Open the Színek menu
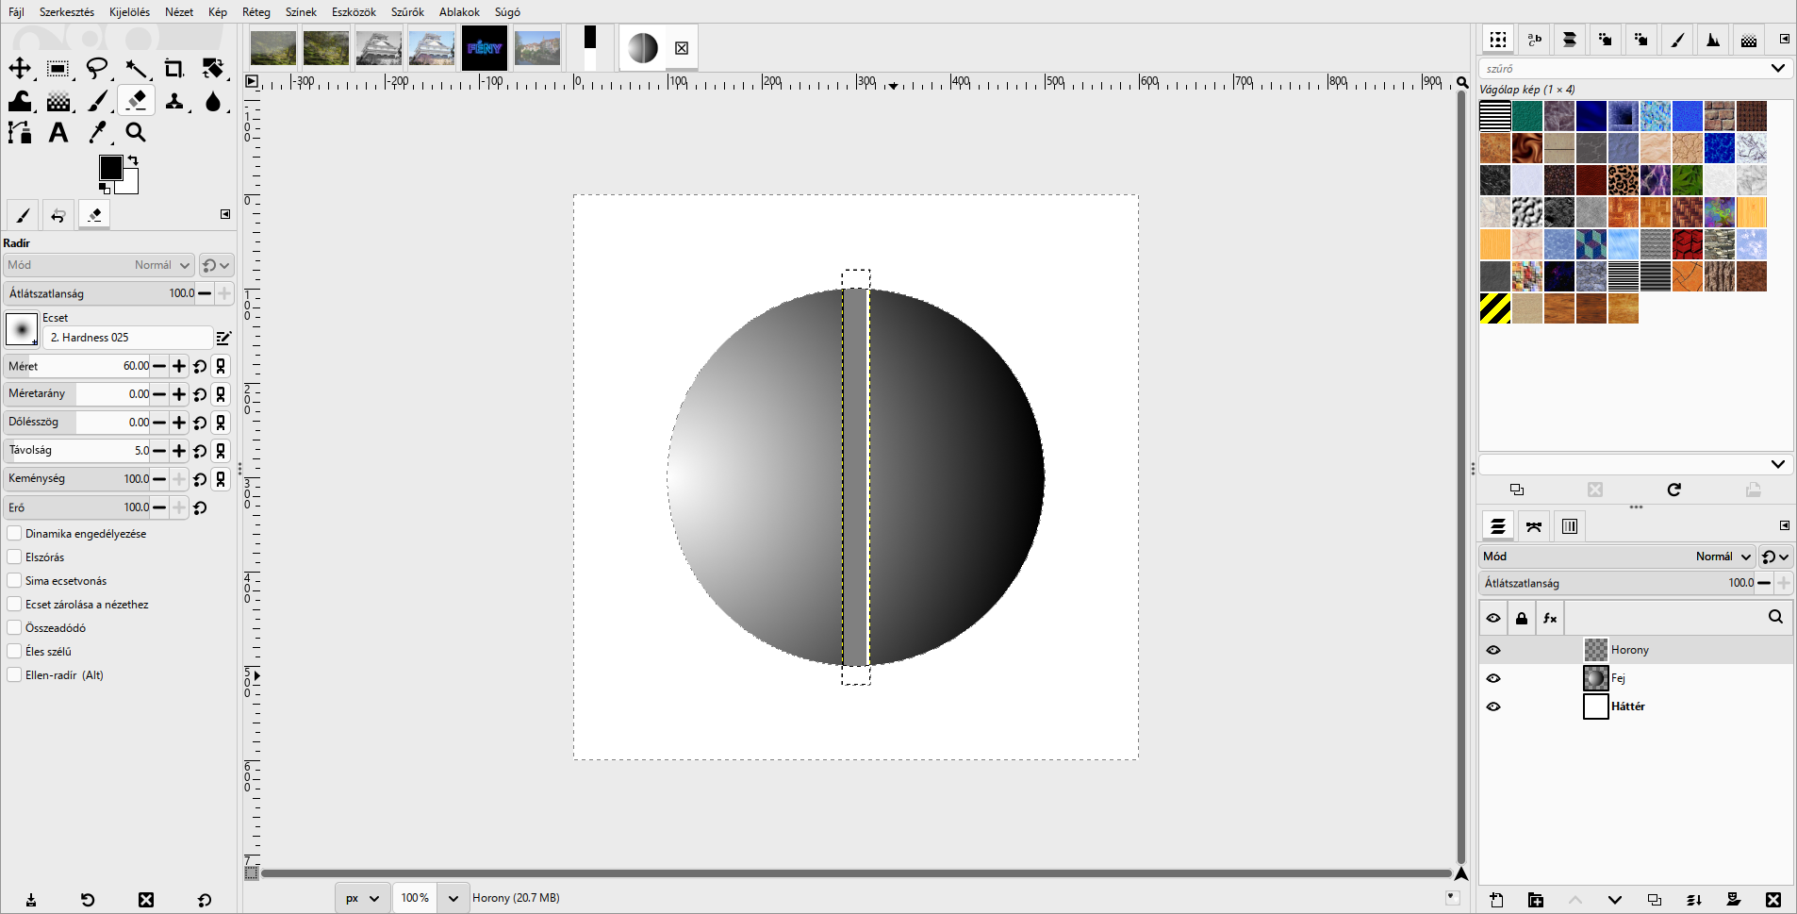Viewport: 1797px width, 914px height. click(x=301, y=12)
